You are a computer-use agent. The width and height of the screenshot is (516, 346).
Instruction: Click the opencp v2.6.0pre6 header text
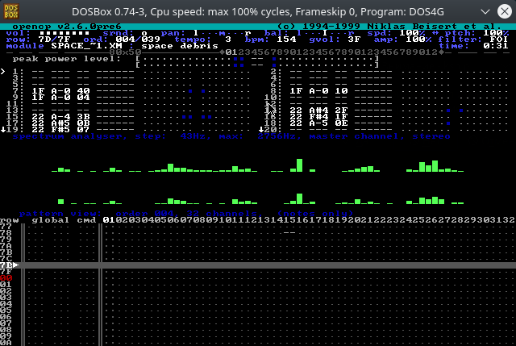(x=67, y=27)
